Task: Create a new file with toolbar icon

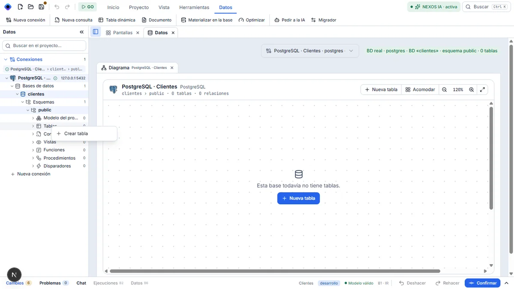Action: (20, 7)
